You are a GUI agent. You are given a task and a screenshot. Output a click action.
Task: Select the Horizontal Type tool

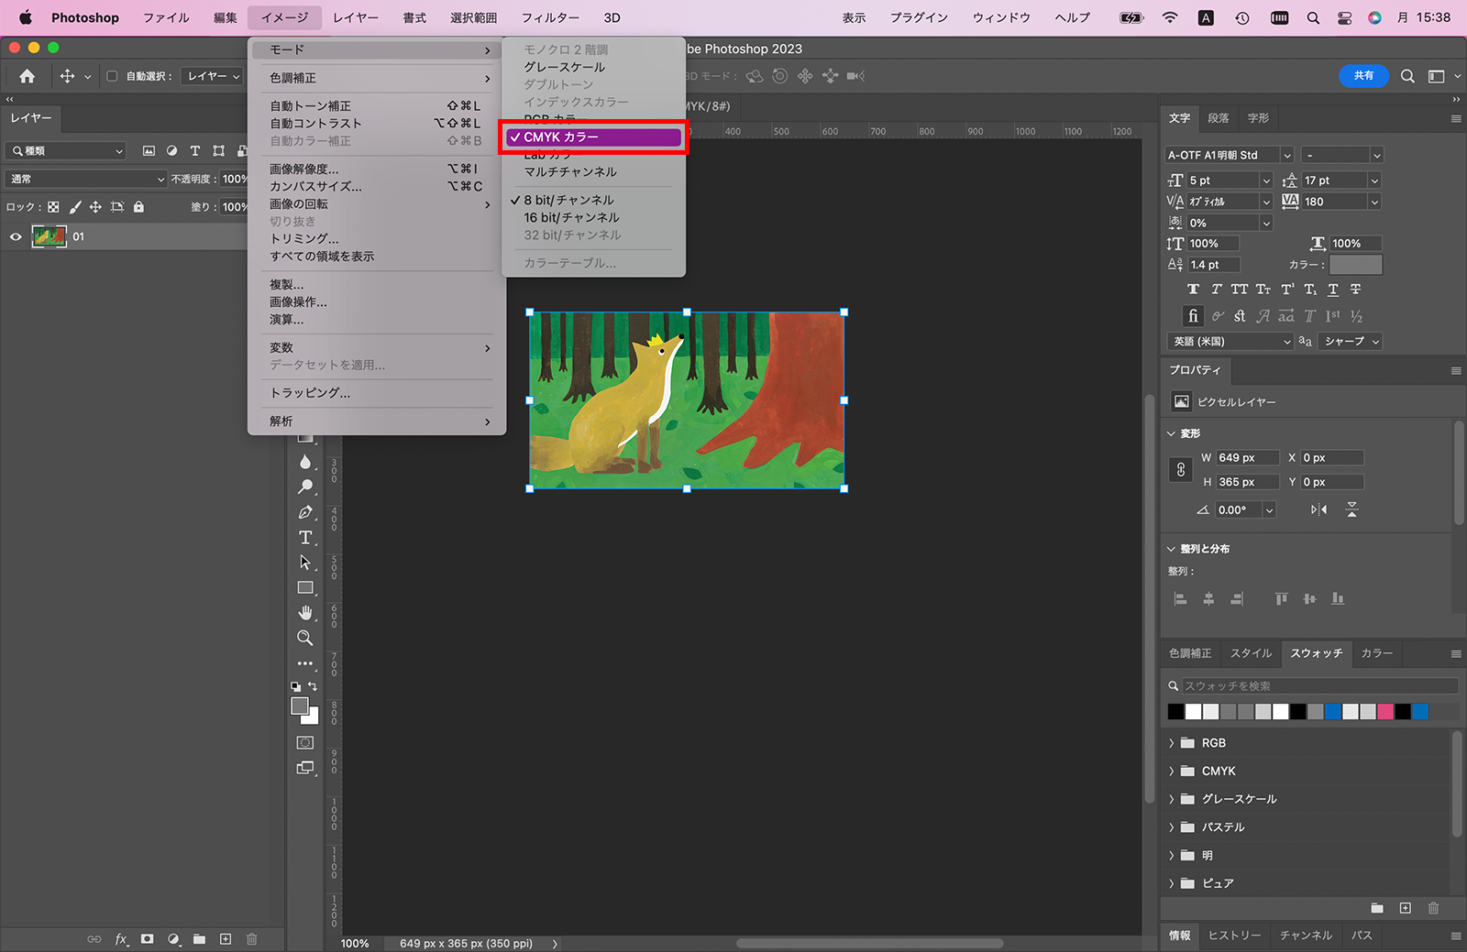tap(305, 538)
